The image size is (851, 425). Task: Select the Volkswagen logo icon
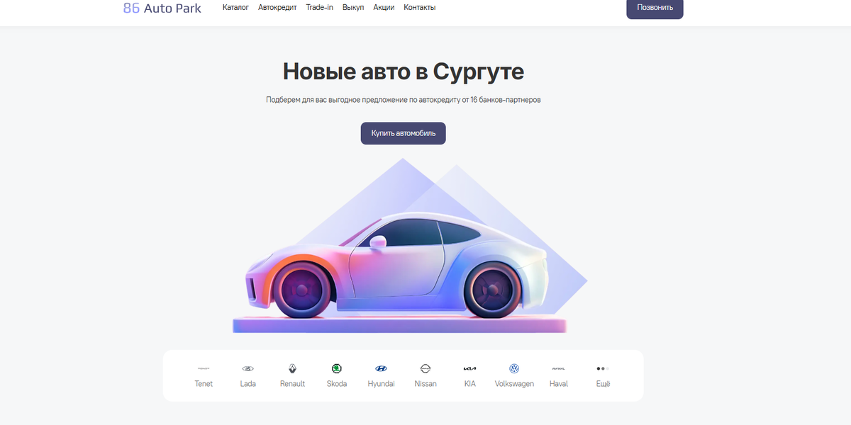pos(514,368)
